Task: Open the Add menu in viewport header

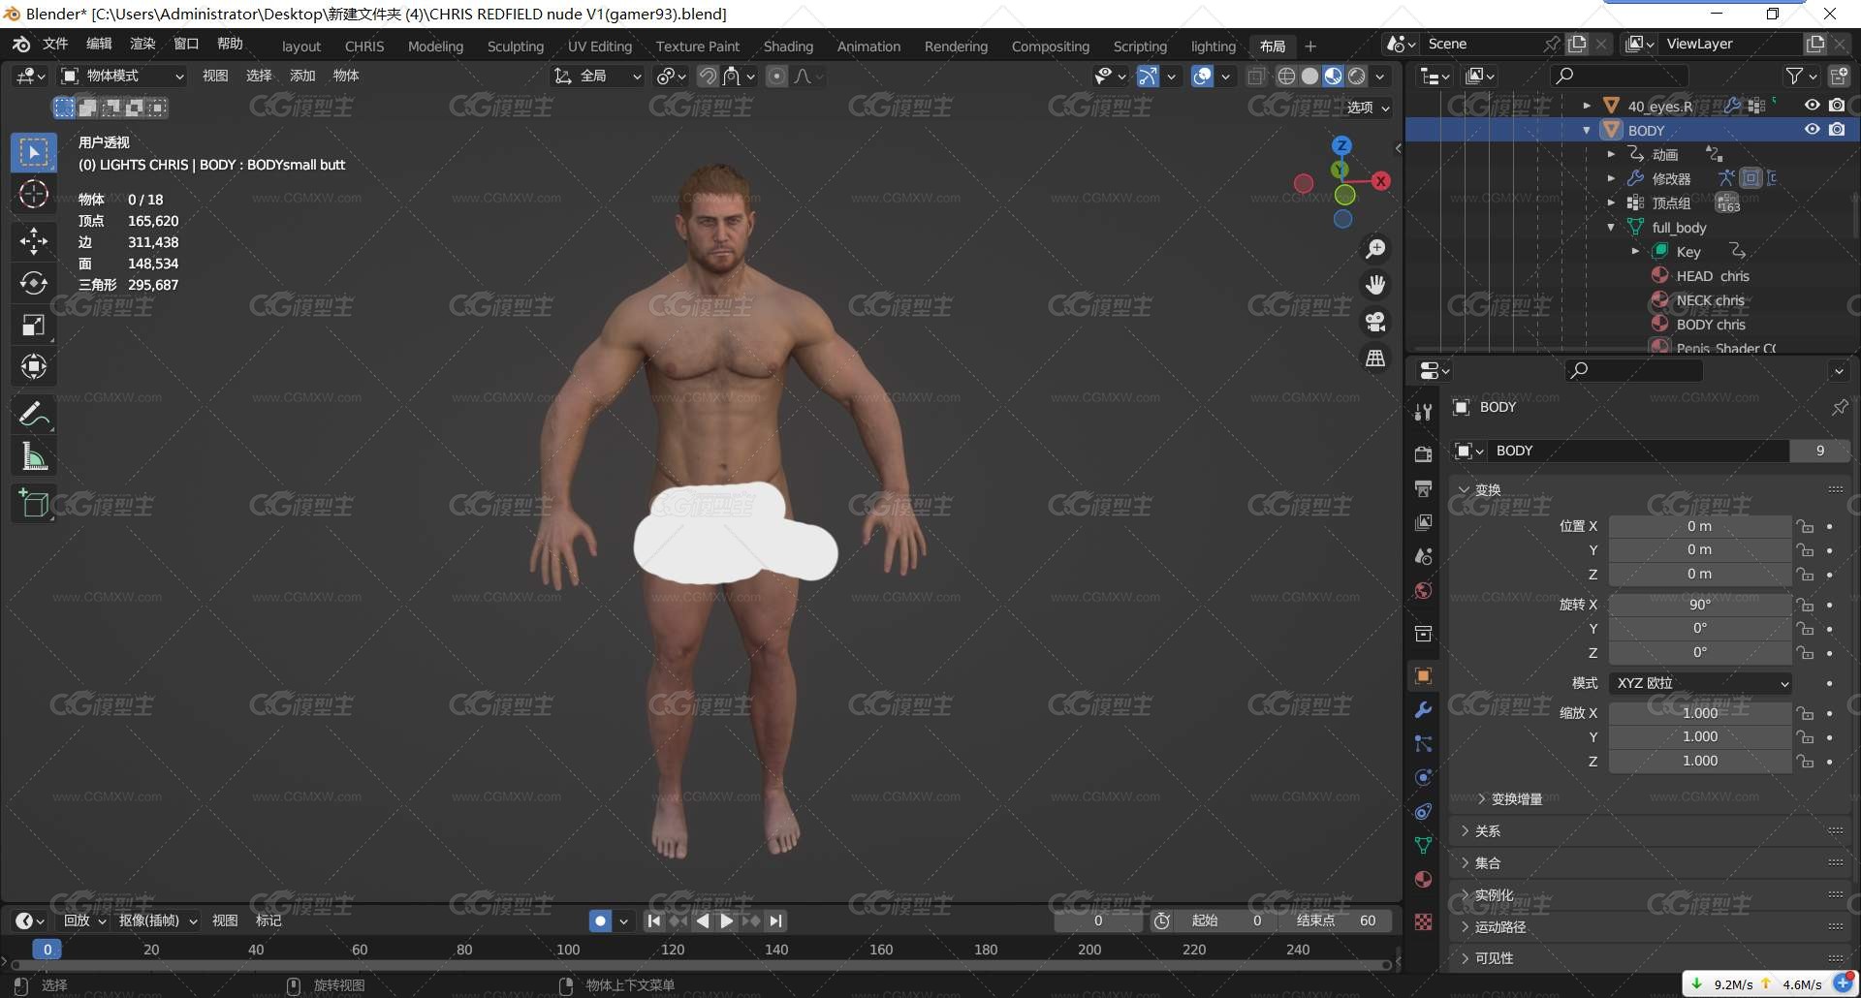Action: pos(302,76)
